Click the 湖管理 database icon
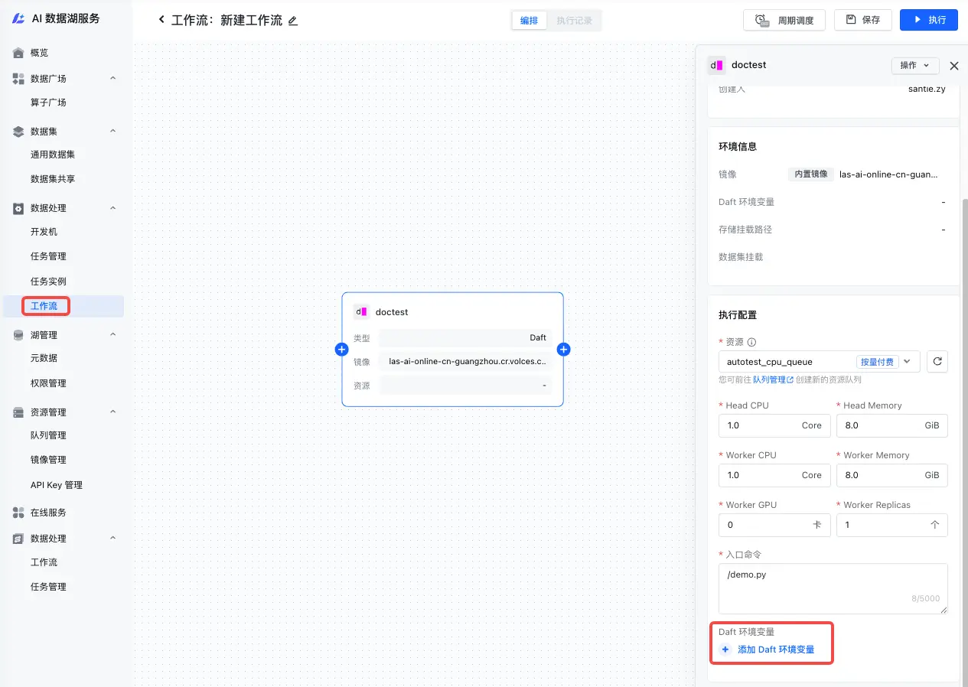 click(x=18, y=335)
